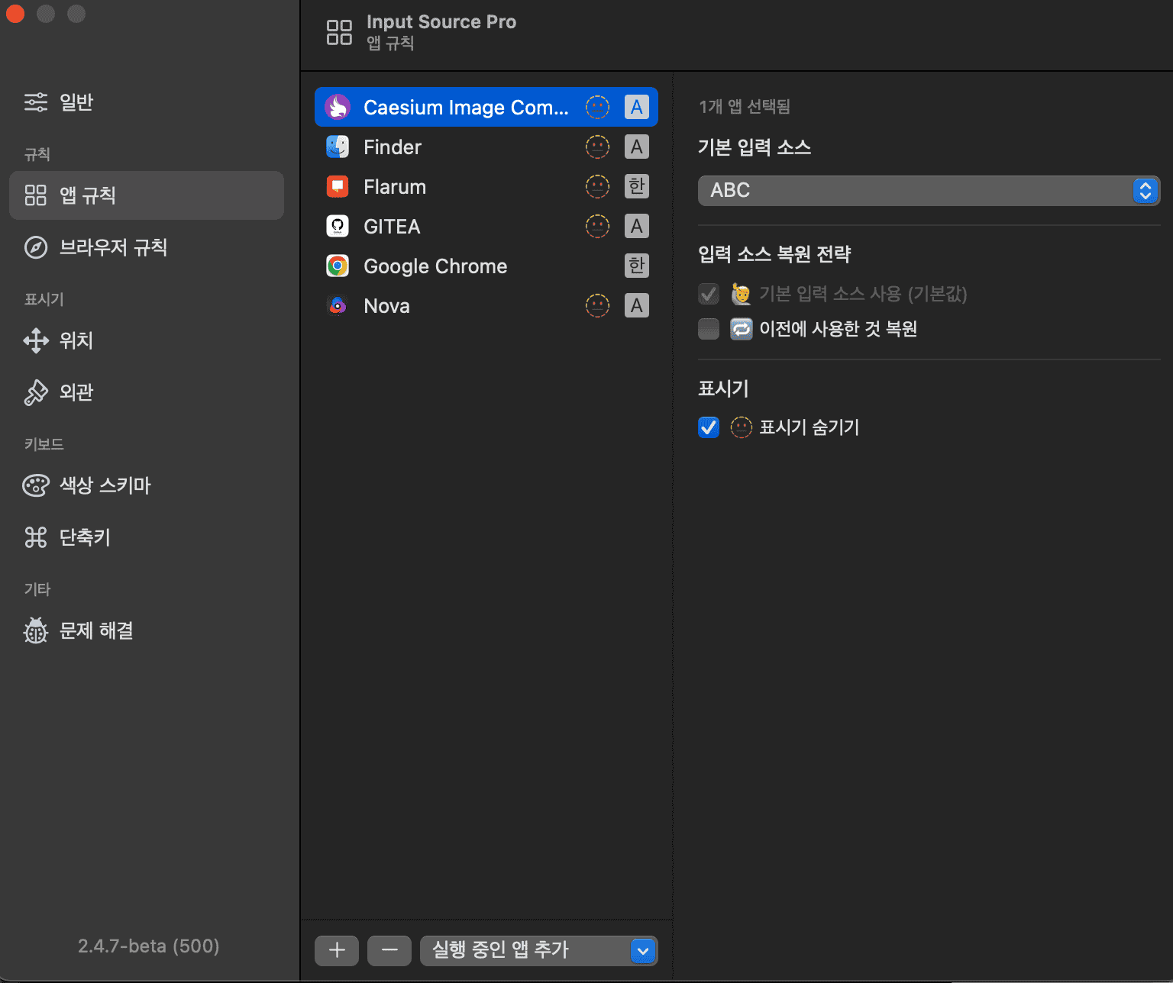The width and height of the screenshot is (1173, 983).
Task: Click the hidden-indicator face icon on Finder row
Action: (597, 147)
